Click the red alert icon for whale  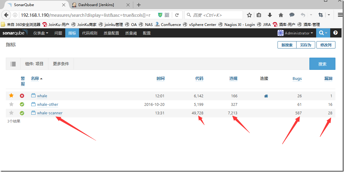coord(22,96)
